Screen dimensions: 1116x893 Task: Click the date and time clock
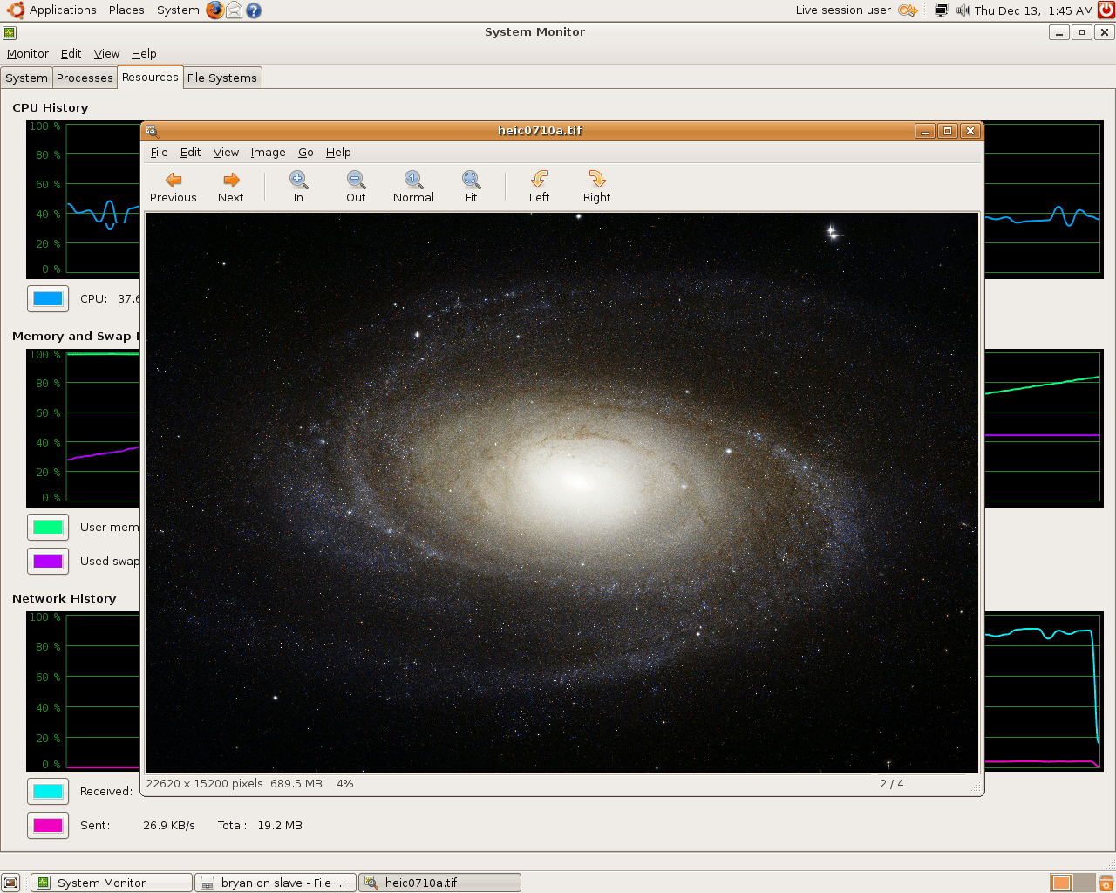pyautogui.click(x=1034, y=10)
